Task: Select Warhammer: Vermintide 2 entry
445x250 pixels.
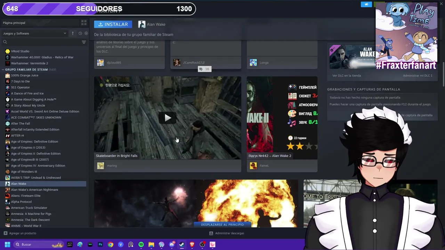Action: [30, 63]
